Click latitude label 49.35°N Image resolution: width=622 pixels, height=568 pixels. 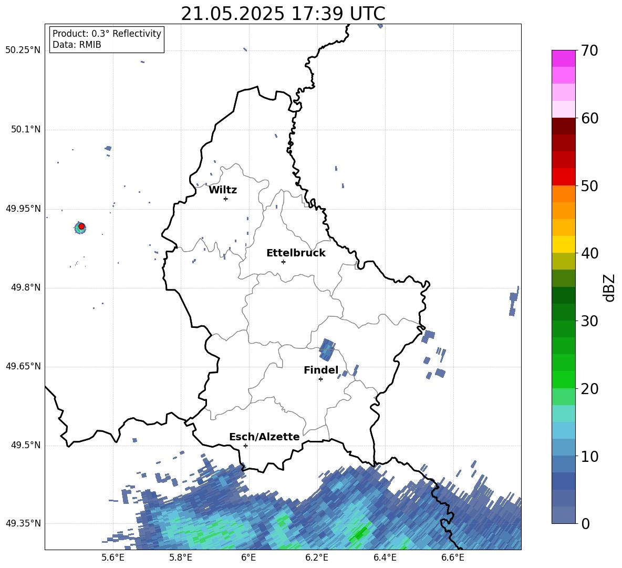pos(23,523)
